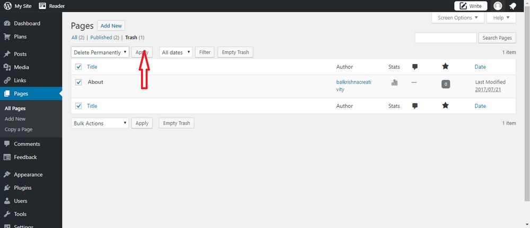The image size is (530, 228).
Task: Open the Reader icon in top bar
Action: tap(42, 6)
